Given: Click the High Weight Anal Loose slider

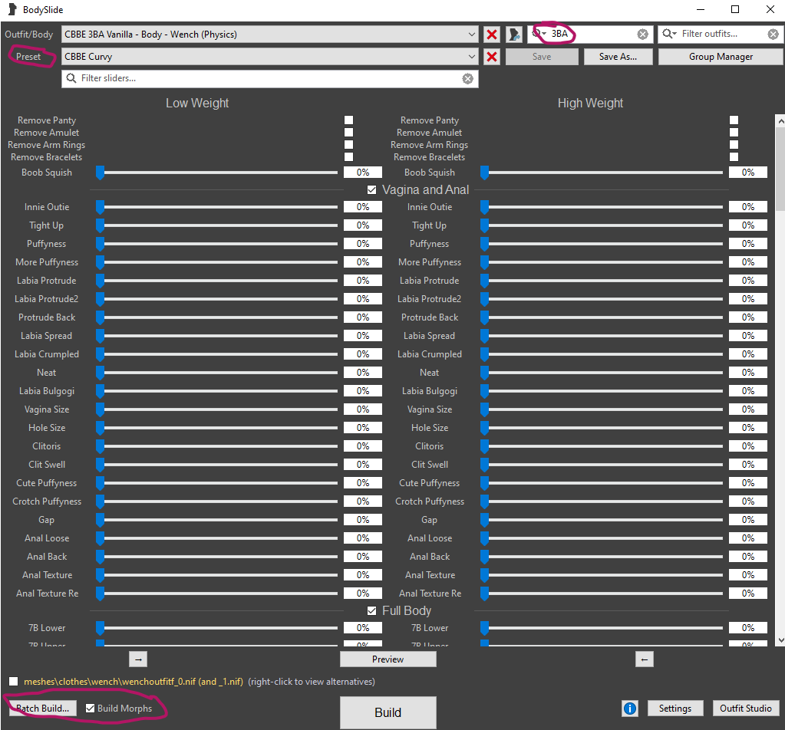Looking at the screenshot, I should 602,538.
